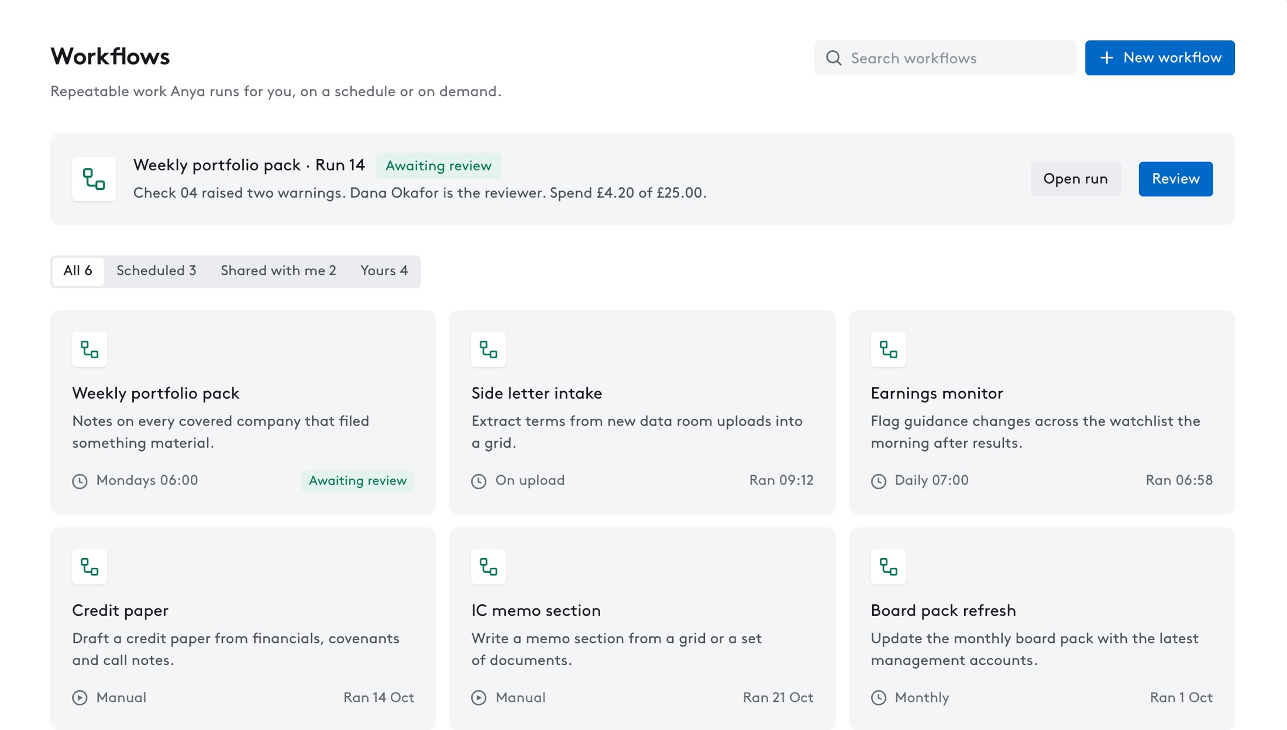Screen dimensions: 1287x730
Task: Click the Credit paper card icon
Action: tap(90, 567)
